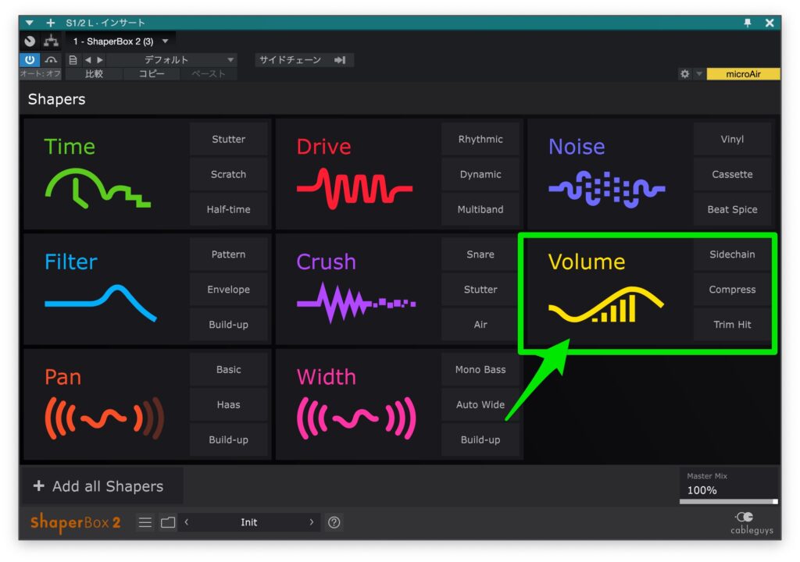Pin the plugin window with pin icon
Screen dimensions: 800x562
point(748,23)
